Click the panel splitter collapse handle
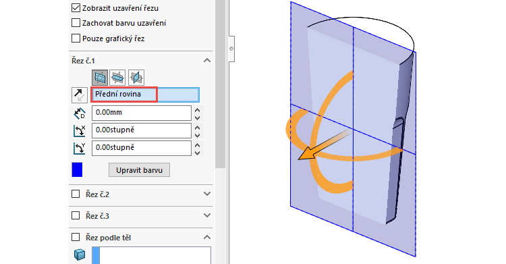506x264 pixels. click(231, 49)
